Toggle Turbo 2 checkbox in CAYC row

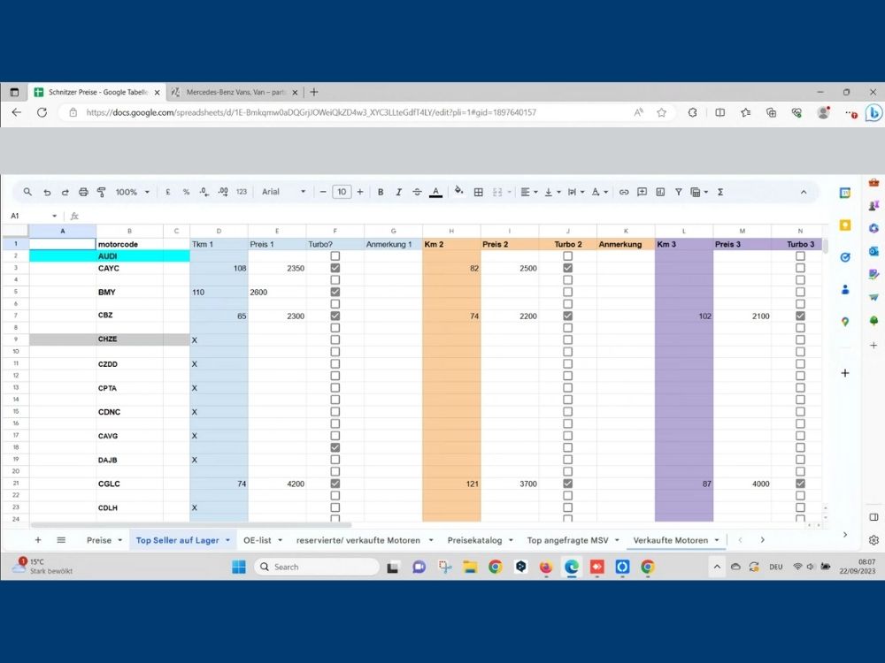tap(568, 268)
